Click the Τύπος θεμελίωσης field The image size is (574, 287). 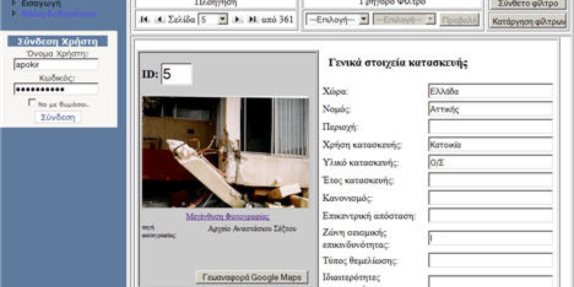(x=490, y=260)
